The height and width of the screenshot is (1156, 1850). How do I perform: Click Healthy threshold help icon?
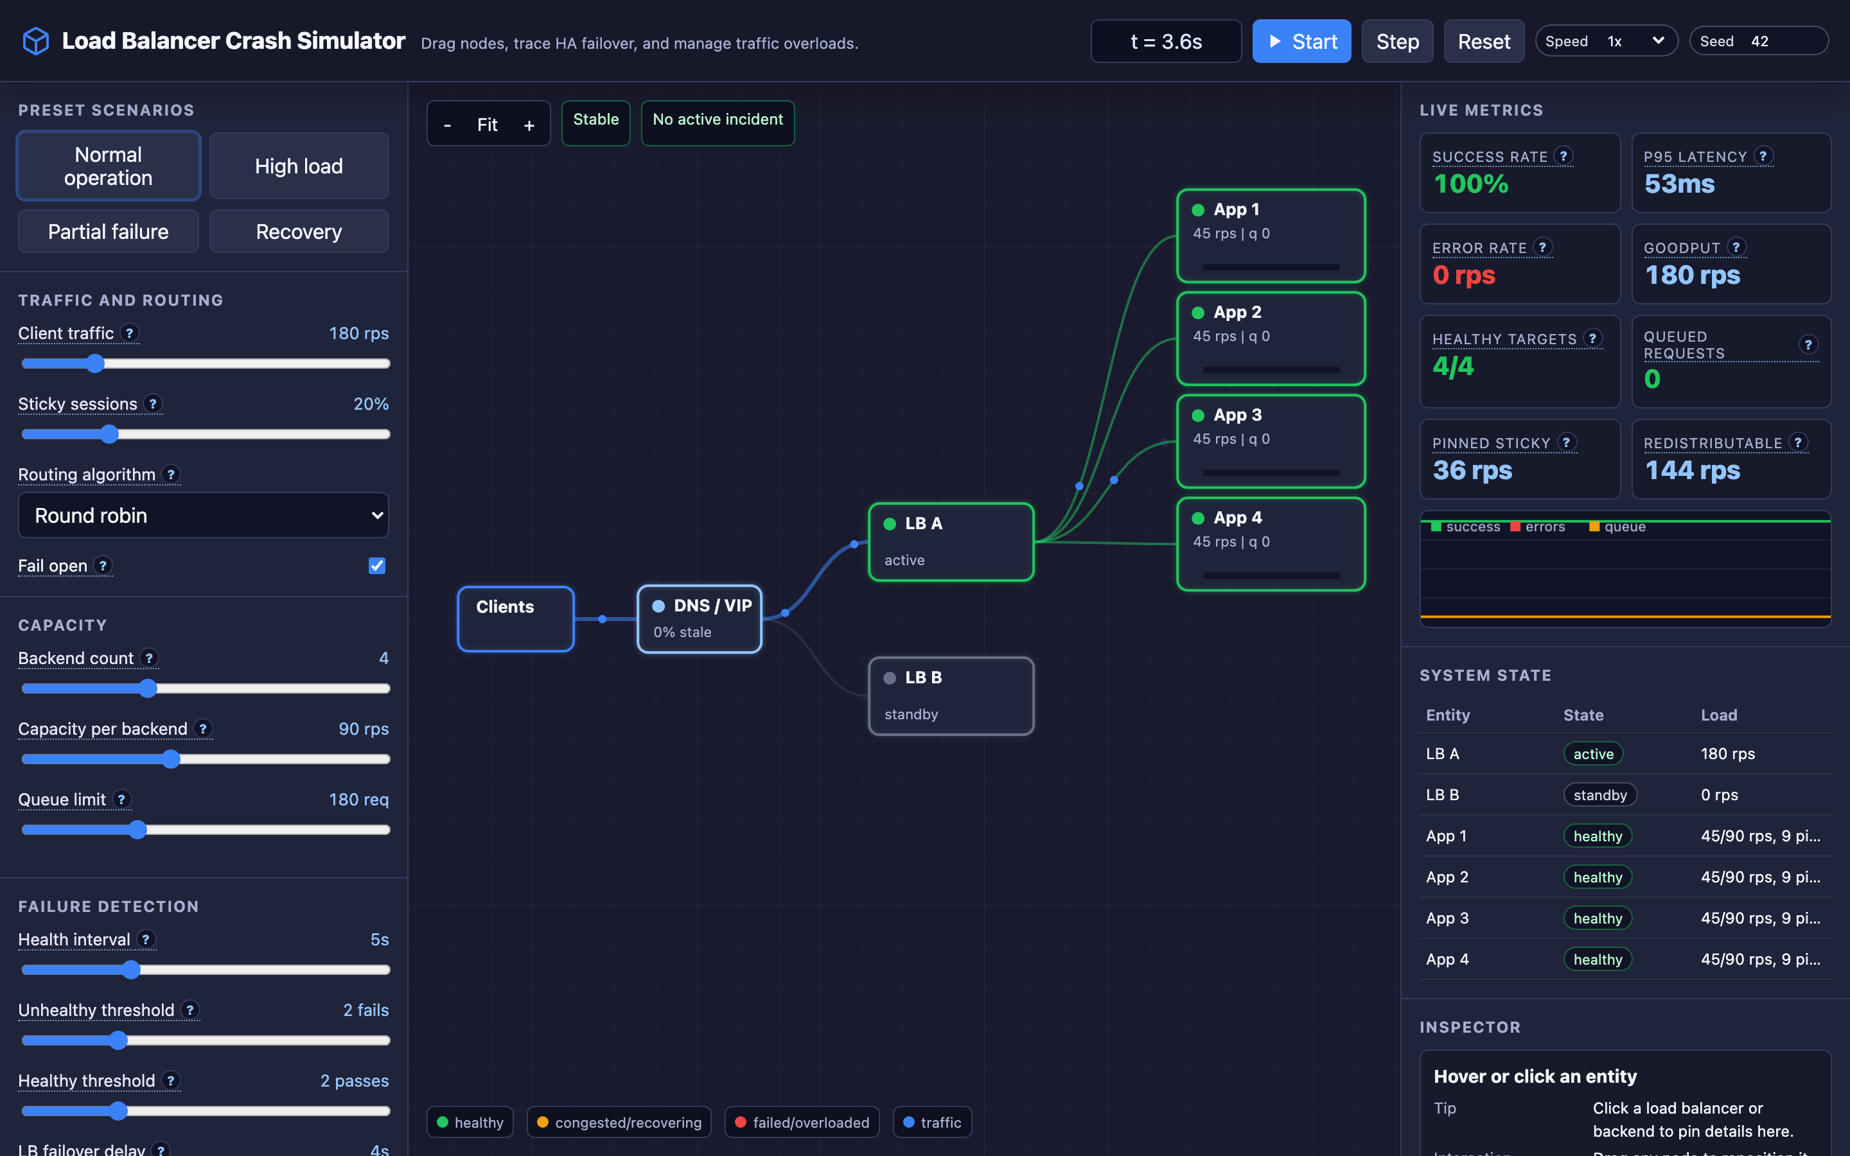click(x=172, y=1080)
